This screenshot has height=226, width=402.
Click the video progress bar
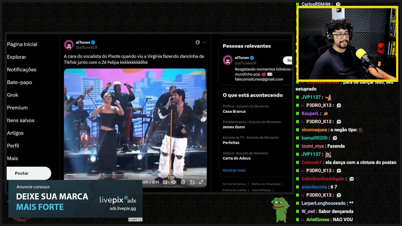pyautogui.click(x=135, y=174)
